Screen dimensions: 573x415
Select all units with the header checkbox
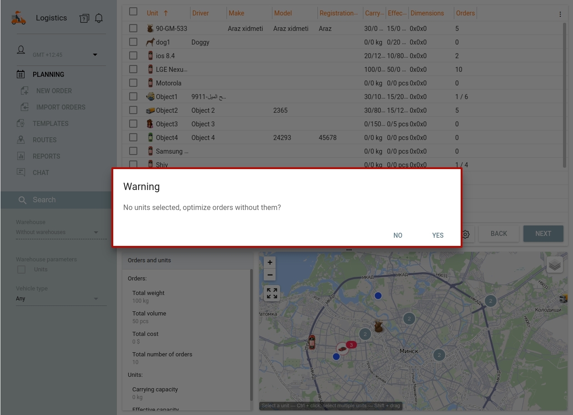(133, 11)
